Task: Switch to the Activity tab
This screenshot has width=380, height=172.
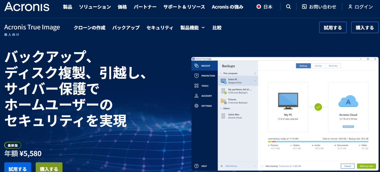Action: (x=318, y=66)
